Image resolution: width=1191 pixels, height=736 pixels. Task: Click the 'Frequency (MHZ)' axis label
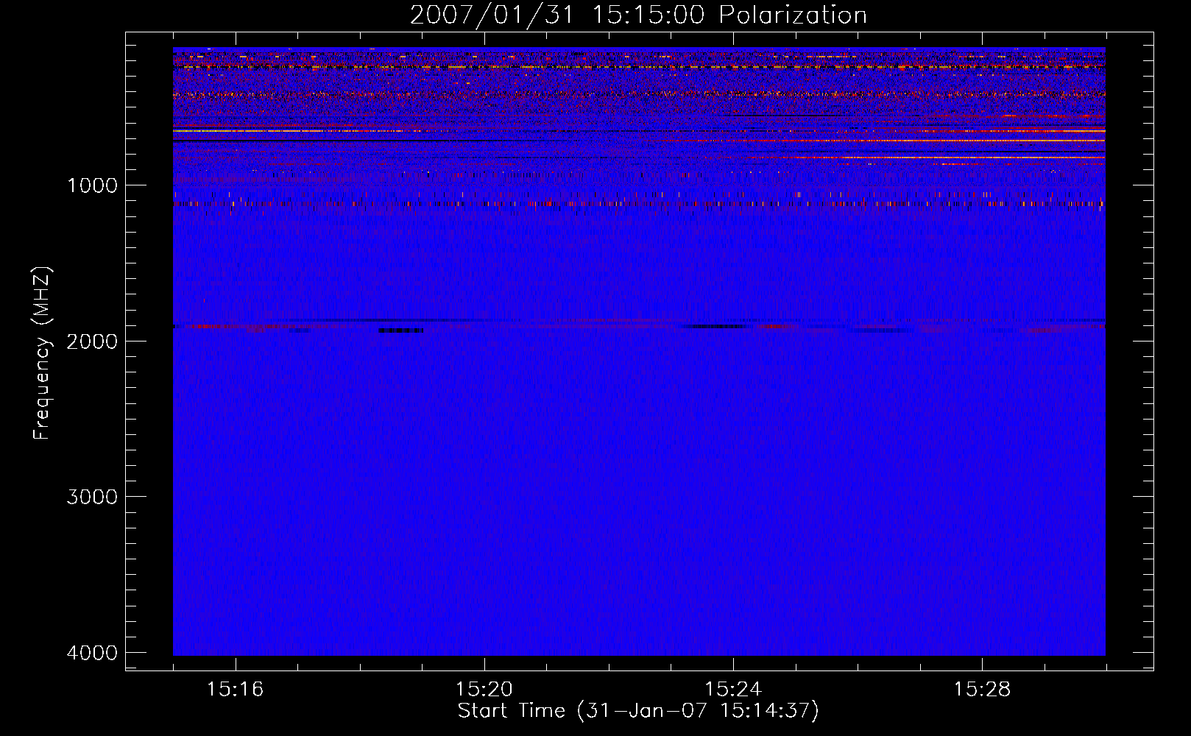[x=43, y=353]
